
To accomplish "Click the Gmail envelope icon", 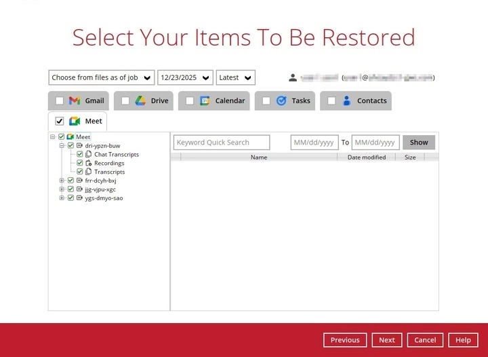I will 75,100.
